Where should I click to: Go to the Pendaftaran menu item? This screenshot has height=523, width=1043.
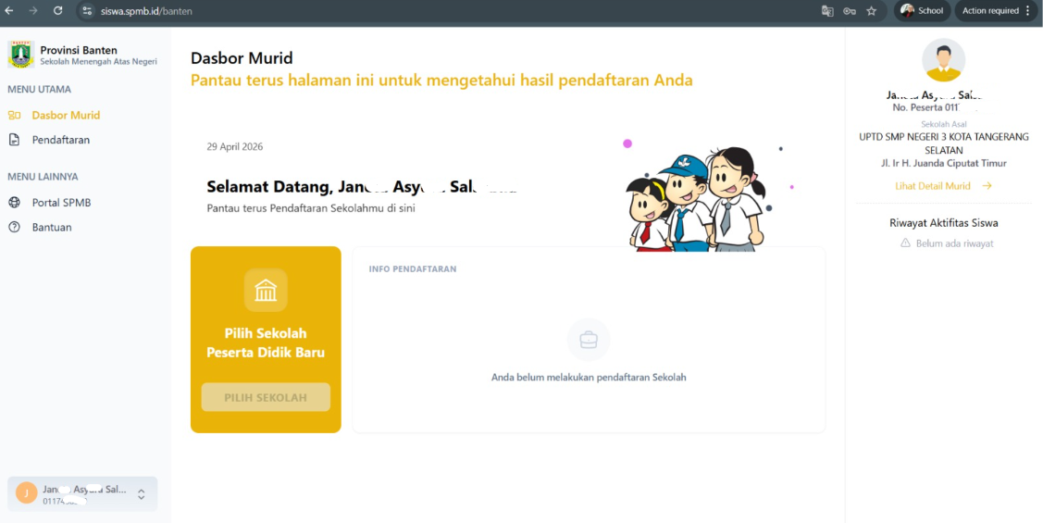(61, 140)
